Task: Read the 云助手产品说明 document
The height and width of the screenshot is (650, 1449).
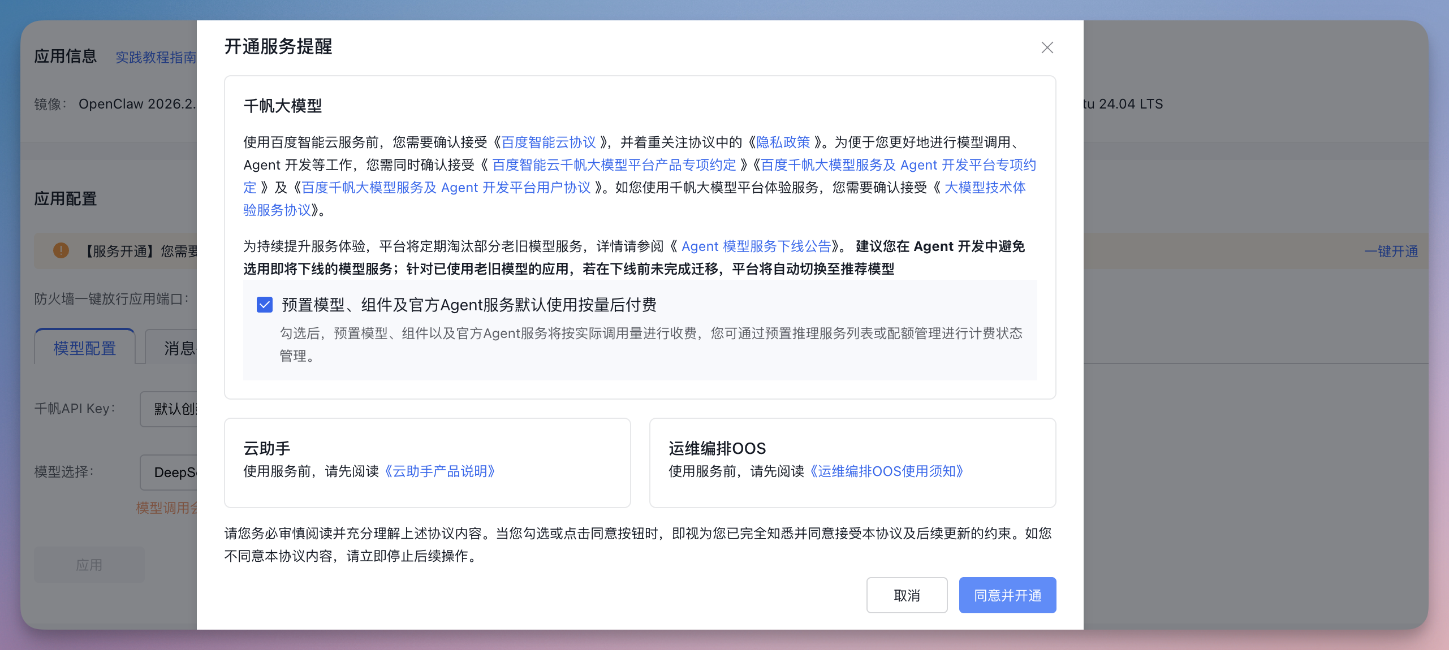Action: [x=440, y=471]
